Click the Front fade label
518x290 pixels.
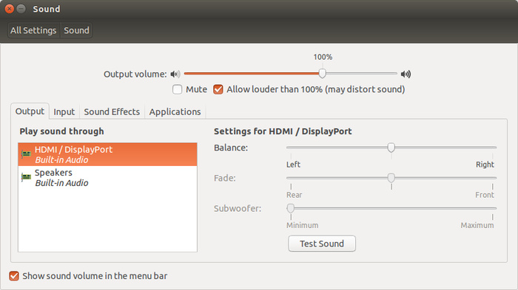click(485, 195)
